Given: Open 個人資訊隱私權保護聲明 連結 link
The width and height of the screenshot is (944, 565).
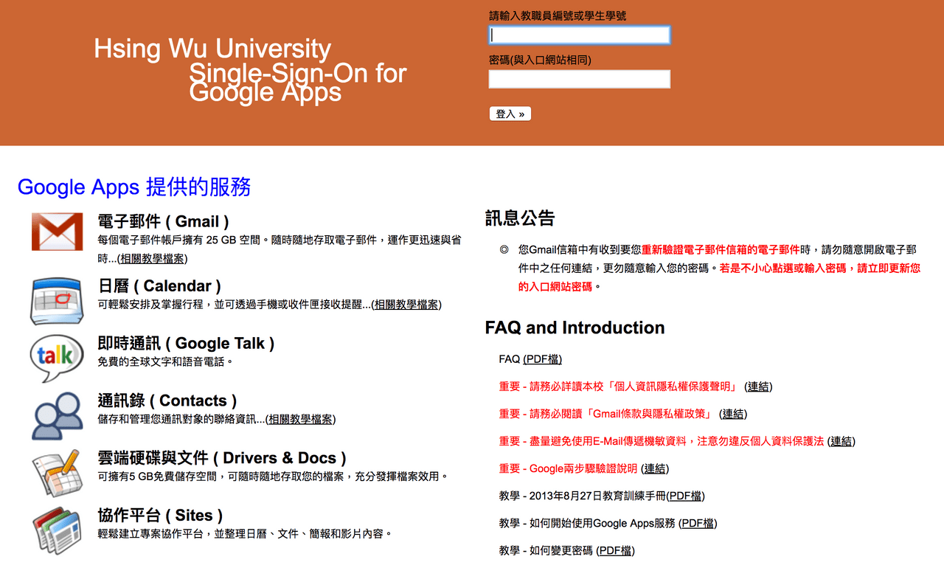Looking at the screenshot, I should 758,387.
